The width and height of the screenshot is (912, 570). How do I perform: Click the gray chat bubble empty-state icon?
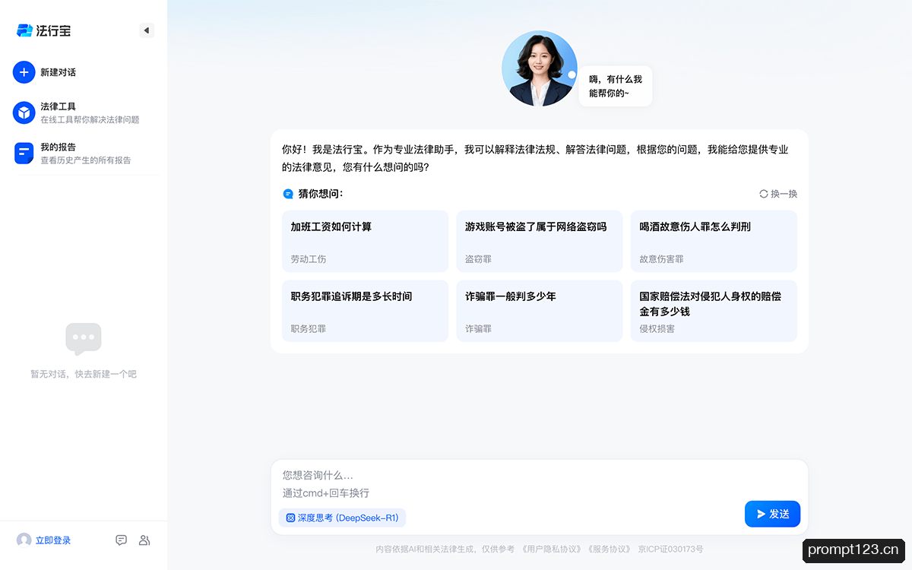84,339
